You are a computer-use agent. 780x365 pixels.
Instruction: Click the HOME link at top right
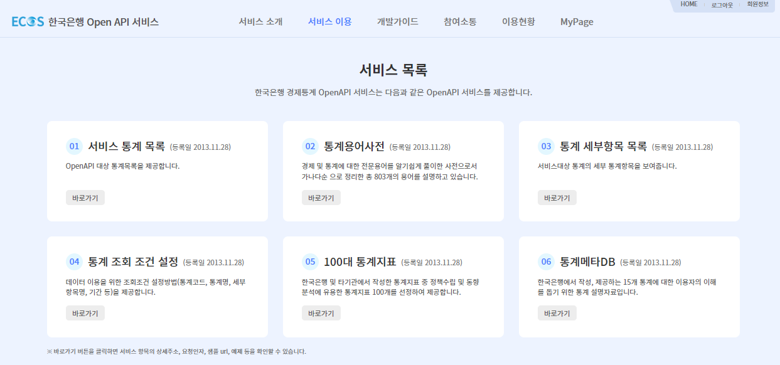pyautogui.click(x=689, y=4)
